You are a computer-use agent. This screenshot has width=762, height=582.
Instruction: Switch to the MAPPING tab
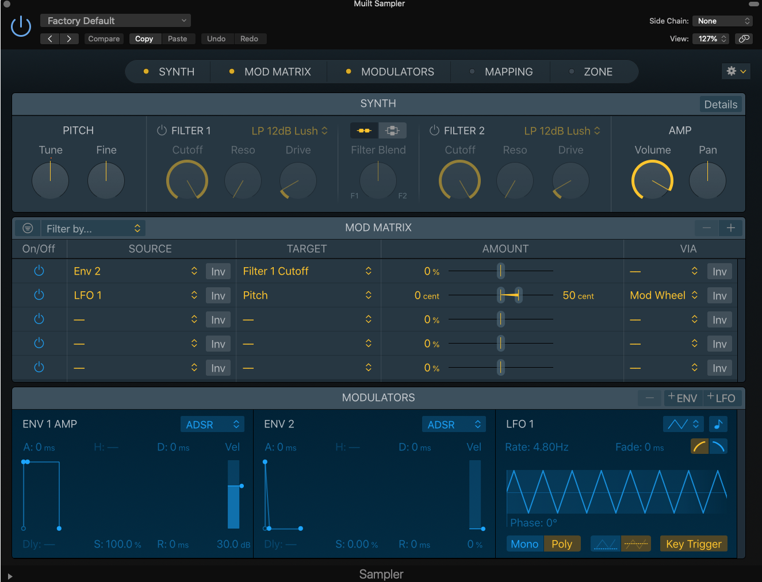click(508, 72)
